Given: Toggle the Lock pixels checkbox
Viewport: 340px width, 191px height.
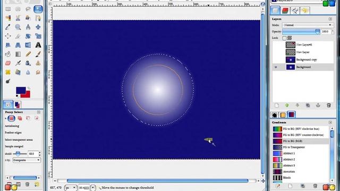Looking at the screenshot, I should [285, 38].
